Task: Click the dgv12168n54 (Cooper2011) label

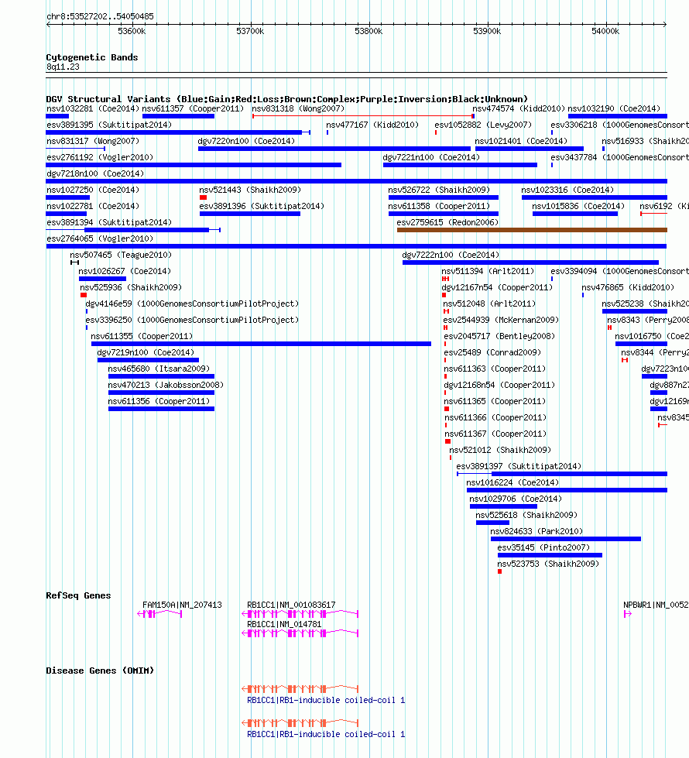Action: coord(499,386)
